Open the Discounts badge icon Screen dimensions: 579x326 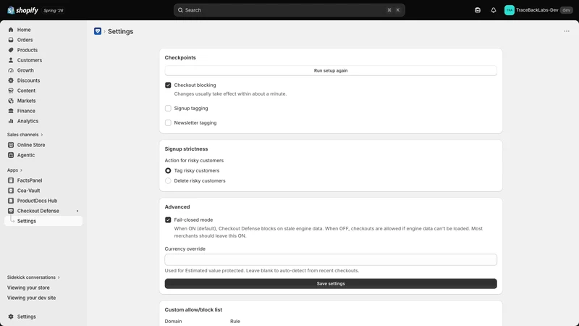tap(11, 80)
